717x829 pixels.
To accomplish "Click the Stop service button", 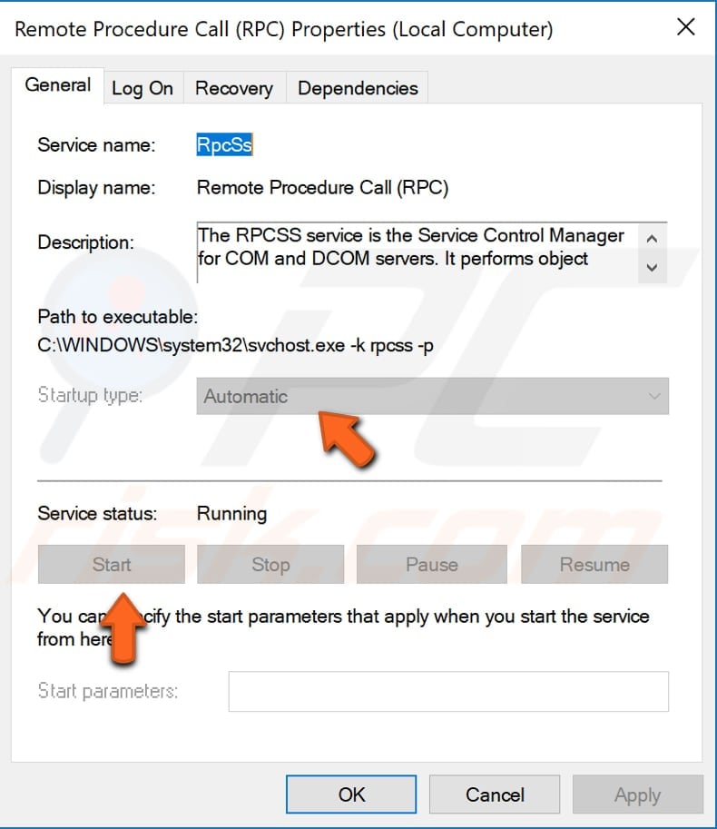I will [270, 564].
